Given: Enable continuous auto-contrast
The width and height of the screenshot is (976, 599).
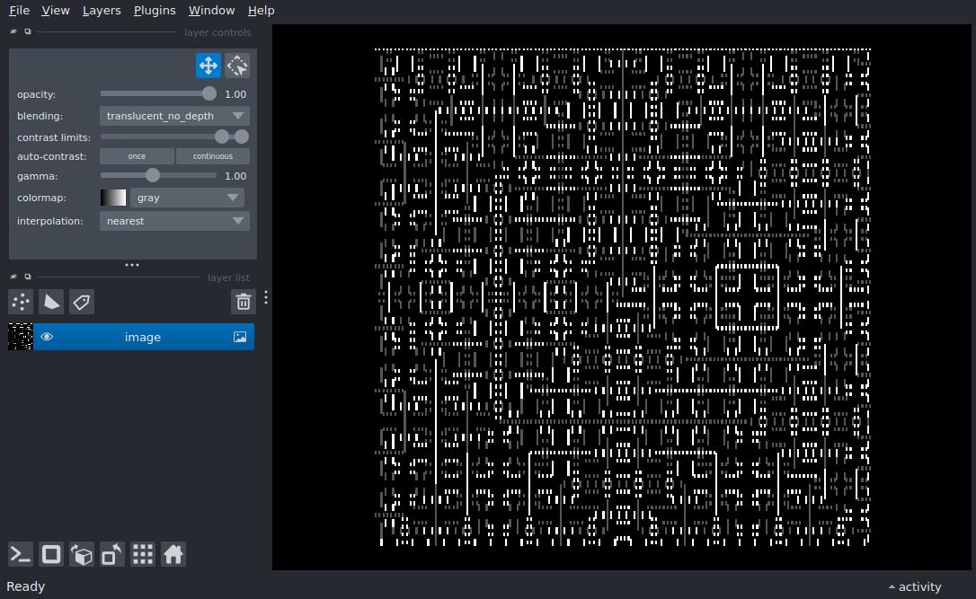Looking at the screenshot, I should [x=213, y=156].
